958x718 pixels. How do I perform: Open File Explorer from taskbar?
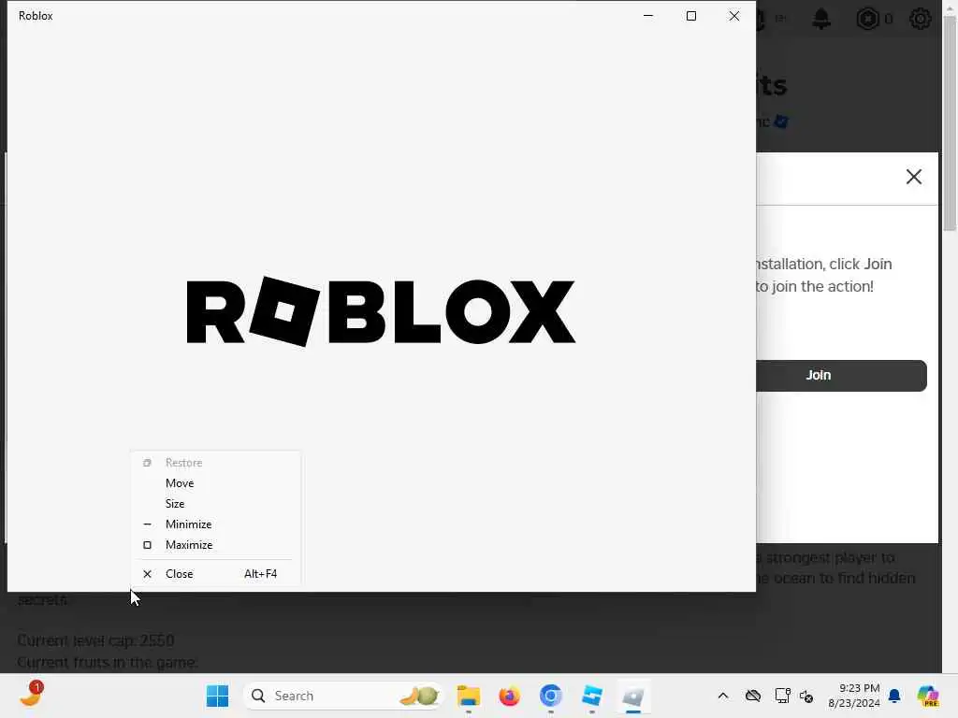click(469, 696)
